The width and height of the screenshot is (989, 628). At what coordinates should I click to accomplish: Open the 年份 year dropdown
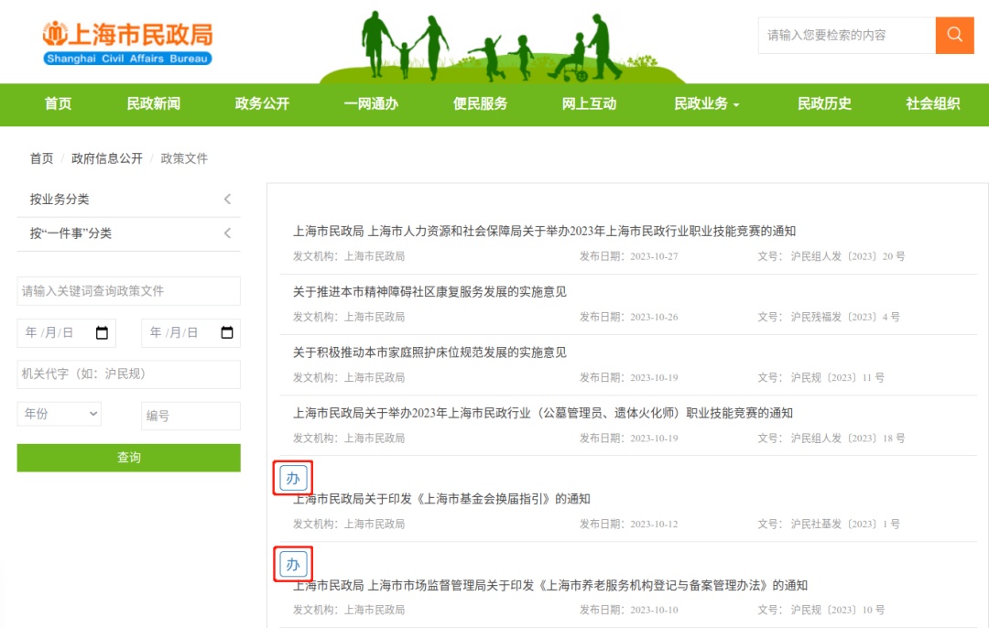pos(60,414)
